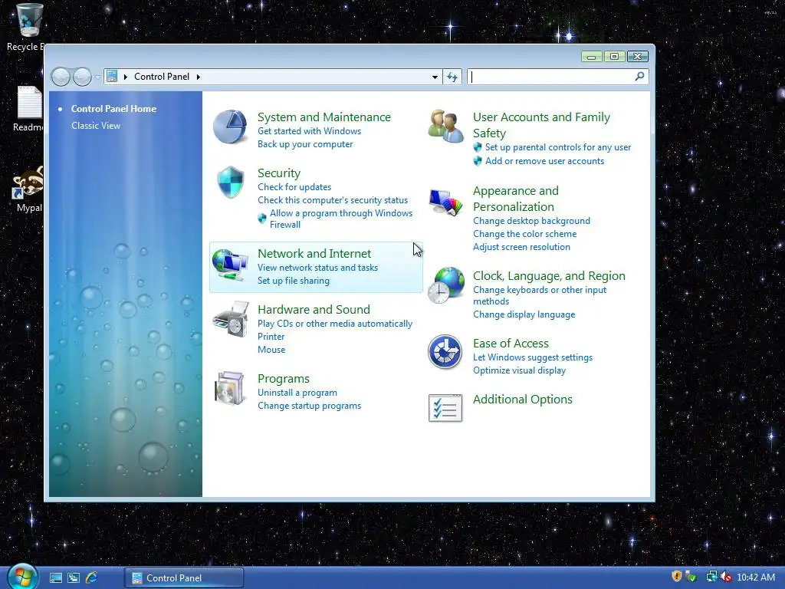Click Back up your computer
The height and width of the screenshot is (589, 785).
pyautogui.click(x=305, y=144)
